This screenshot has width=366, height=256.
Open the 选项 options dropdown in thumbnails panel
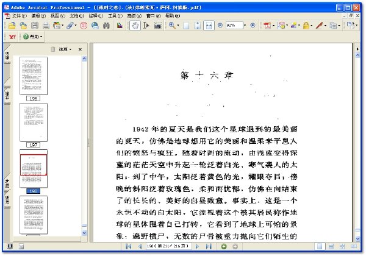click(x=65, y=49)
